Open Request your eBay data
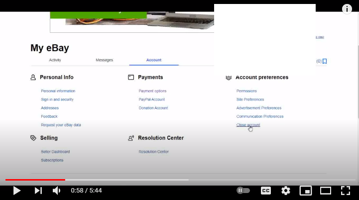Screen dimensions: 359x200 coord(61,125)
